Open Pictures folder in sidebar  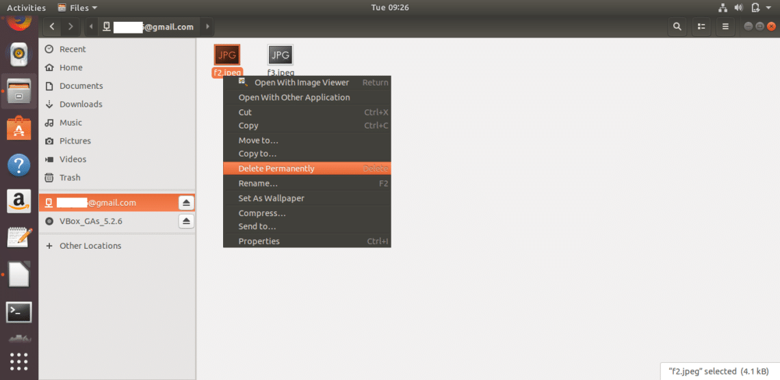pos(117,141)
